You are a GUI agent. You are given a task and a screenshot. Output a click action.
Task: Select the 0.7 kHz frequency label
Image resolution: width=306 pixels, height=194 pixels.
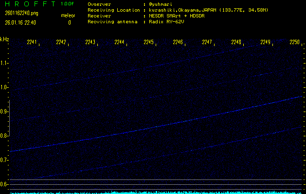pos(4,160)
